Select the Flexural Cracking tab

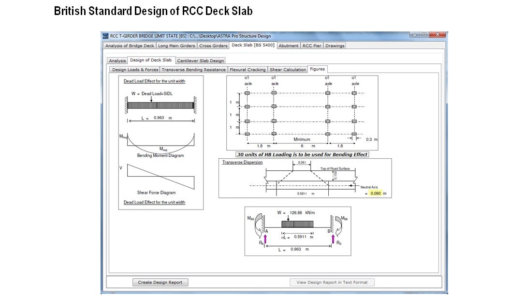click(248, 69)
